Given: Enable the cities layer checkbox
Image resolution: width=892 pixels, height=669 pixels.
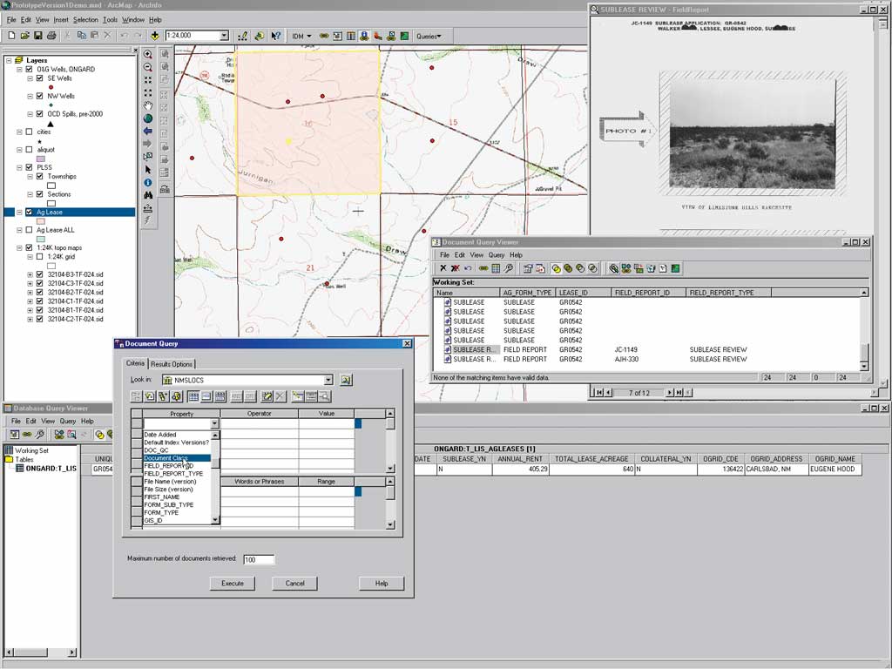Looking at the screenshot, I should tap(29, 132).
